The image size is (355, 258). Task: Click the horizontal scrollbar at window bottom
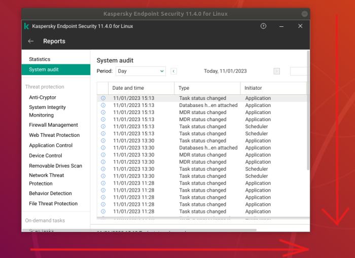(139, 230)
